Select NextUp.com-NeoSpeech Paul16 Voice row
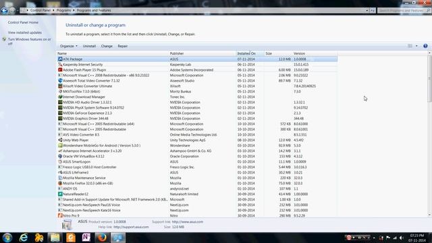The width and height of the screenshot is (432, 243). click(x=197, y=205)
